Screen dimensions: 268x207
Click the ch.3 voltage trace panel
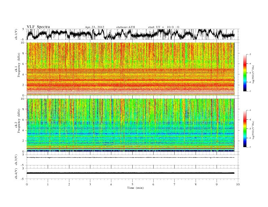coord(133,160)
